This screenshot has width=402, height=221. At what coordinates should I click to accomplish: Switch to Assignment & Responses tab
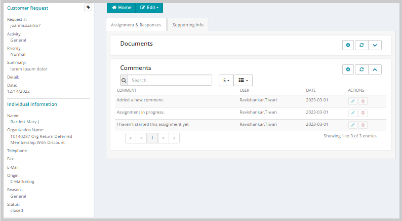pyautogui.click(x=136, y=25)
